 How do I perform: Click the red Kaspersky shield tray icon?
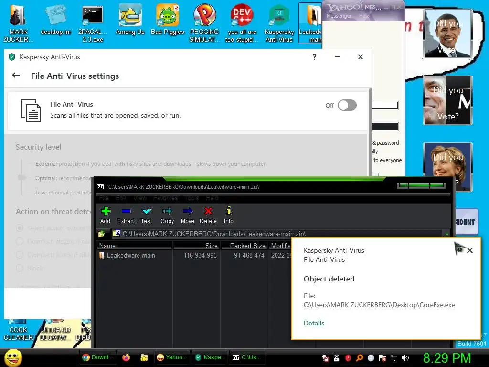tap(348, 358)
